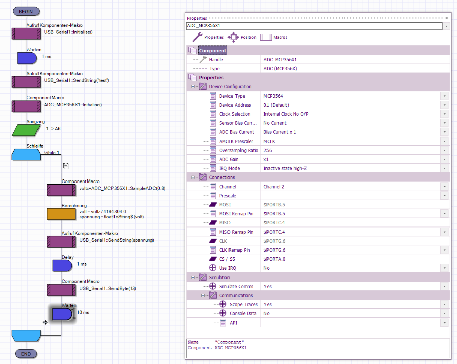The image size is (457, 364).
Task: Click the SendByte(13) macro icon
Action: click(x=61, y=289)
